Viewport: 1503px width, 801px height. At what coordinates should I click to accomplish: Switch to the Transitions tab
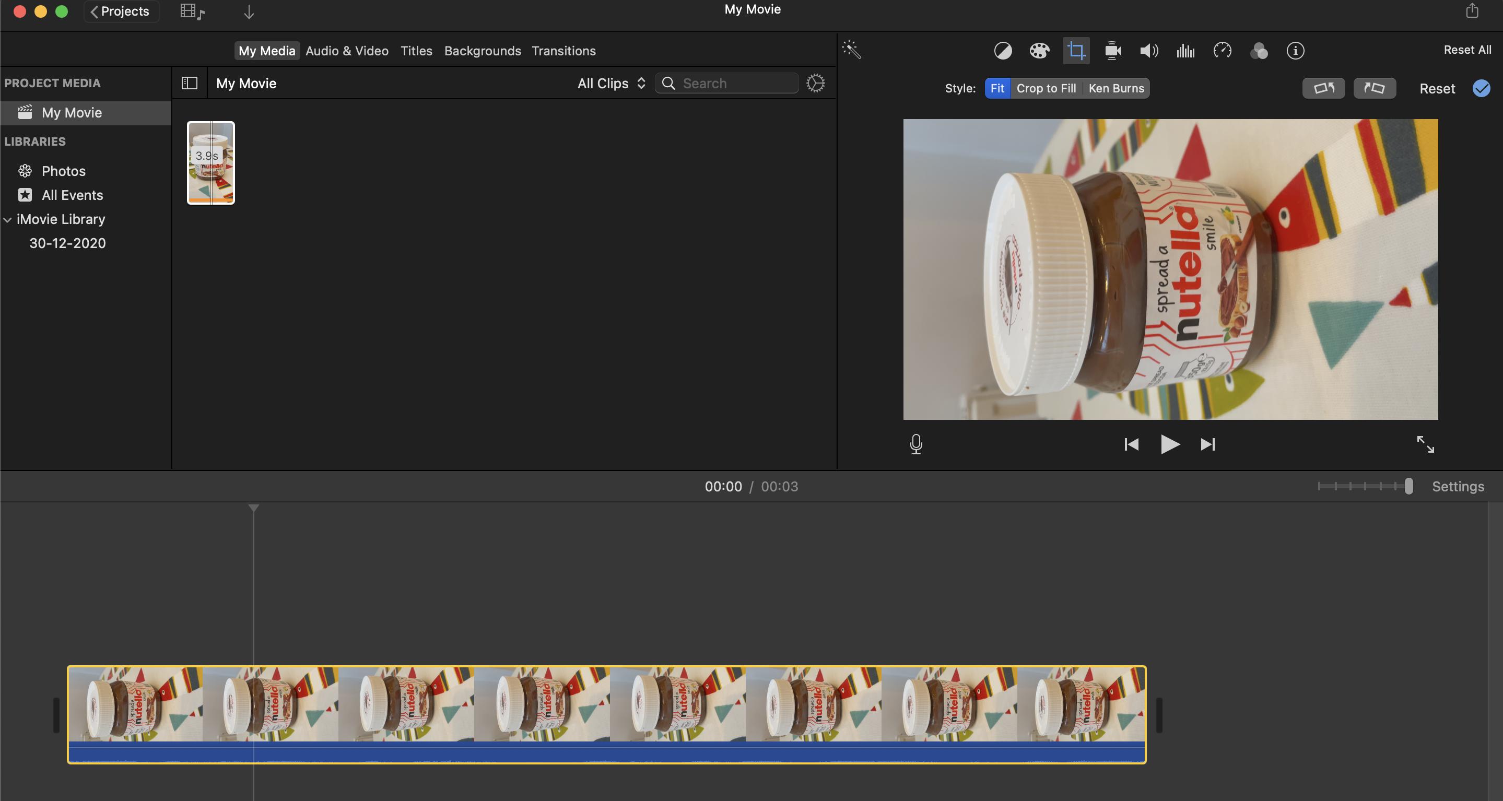click(x=563, y=51)
